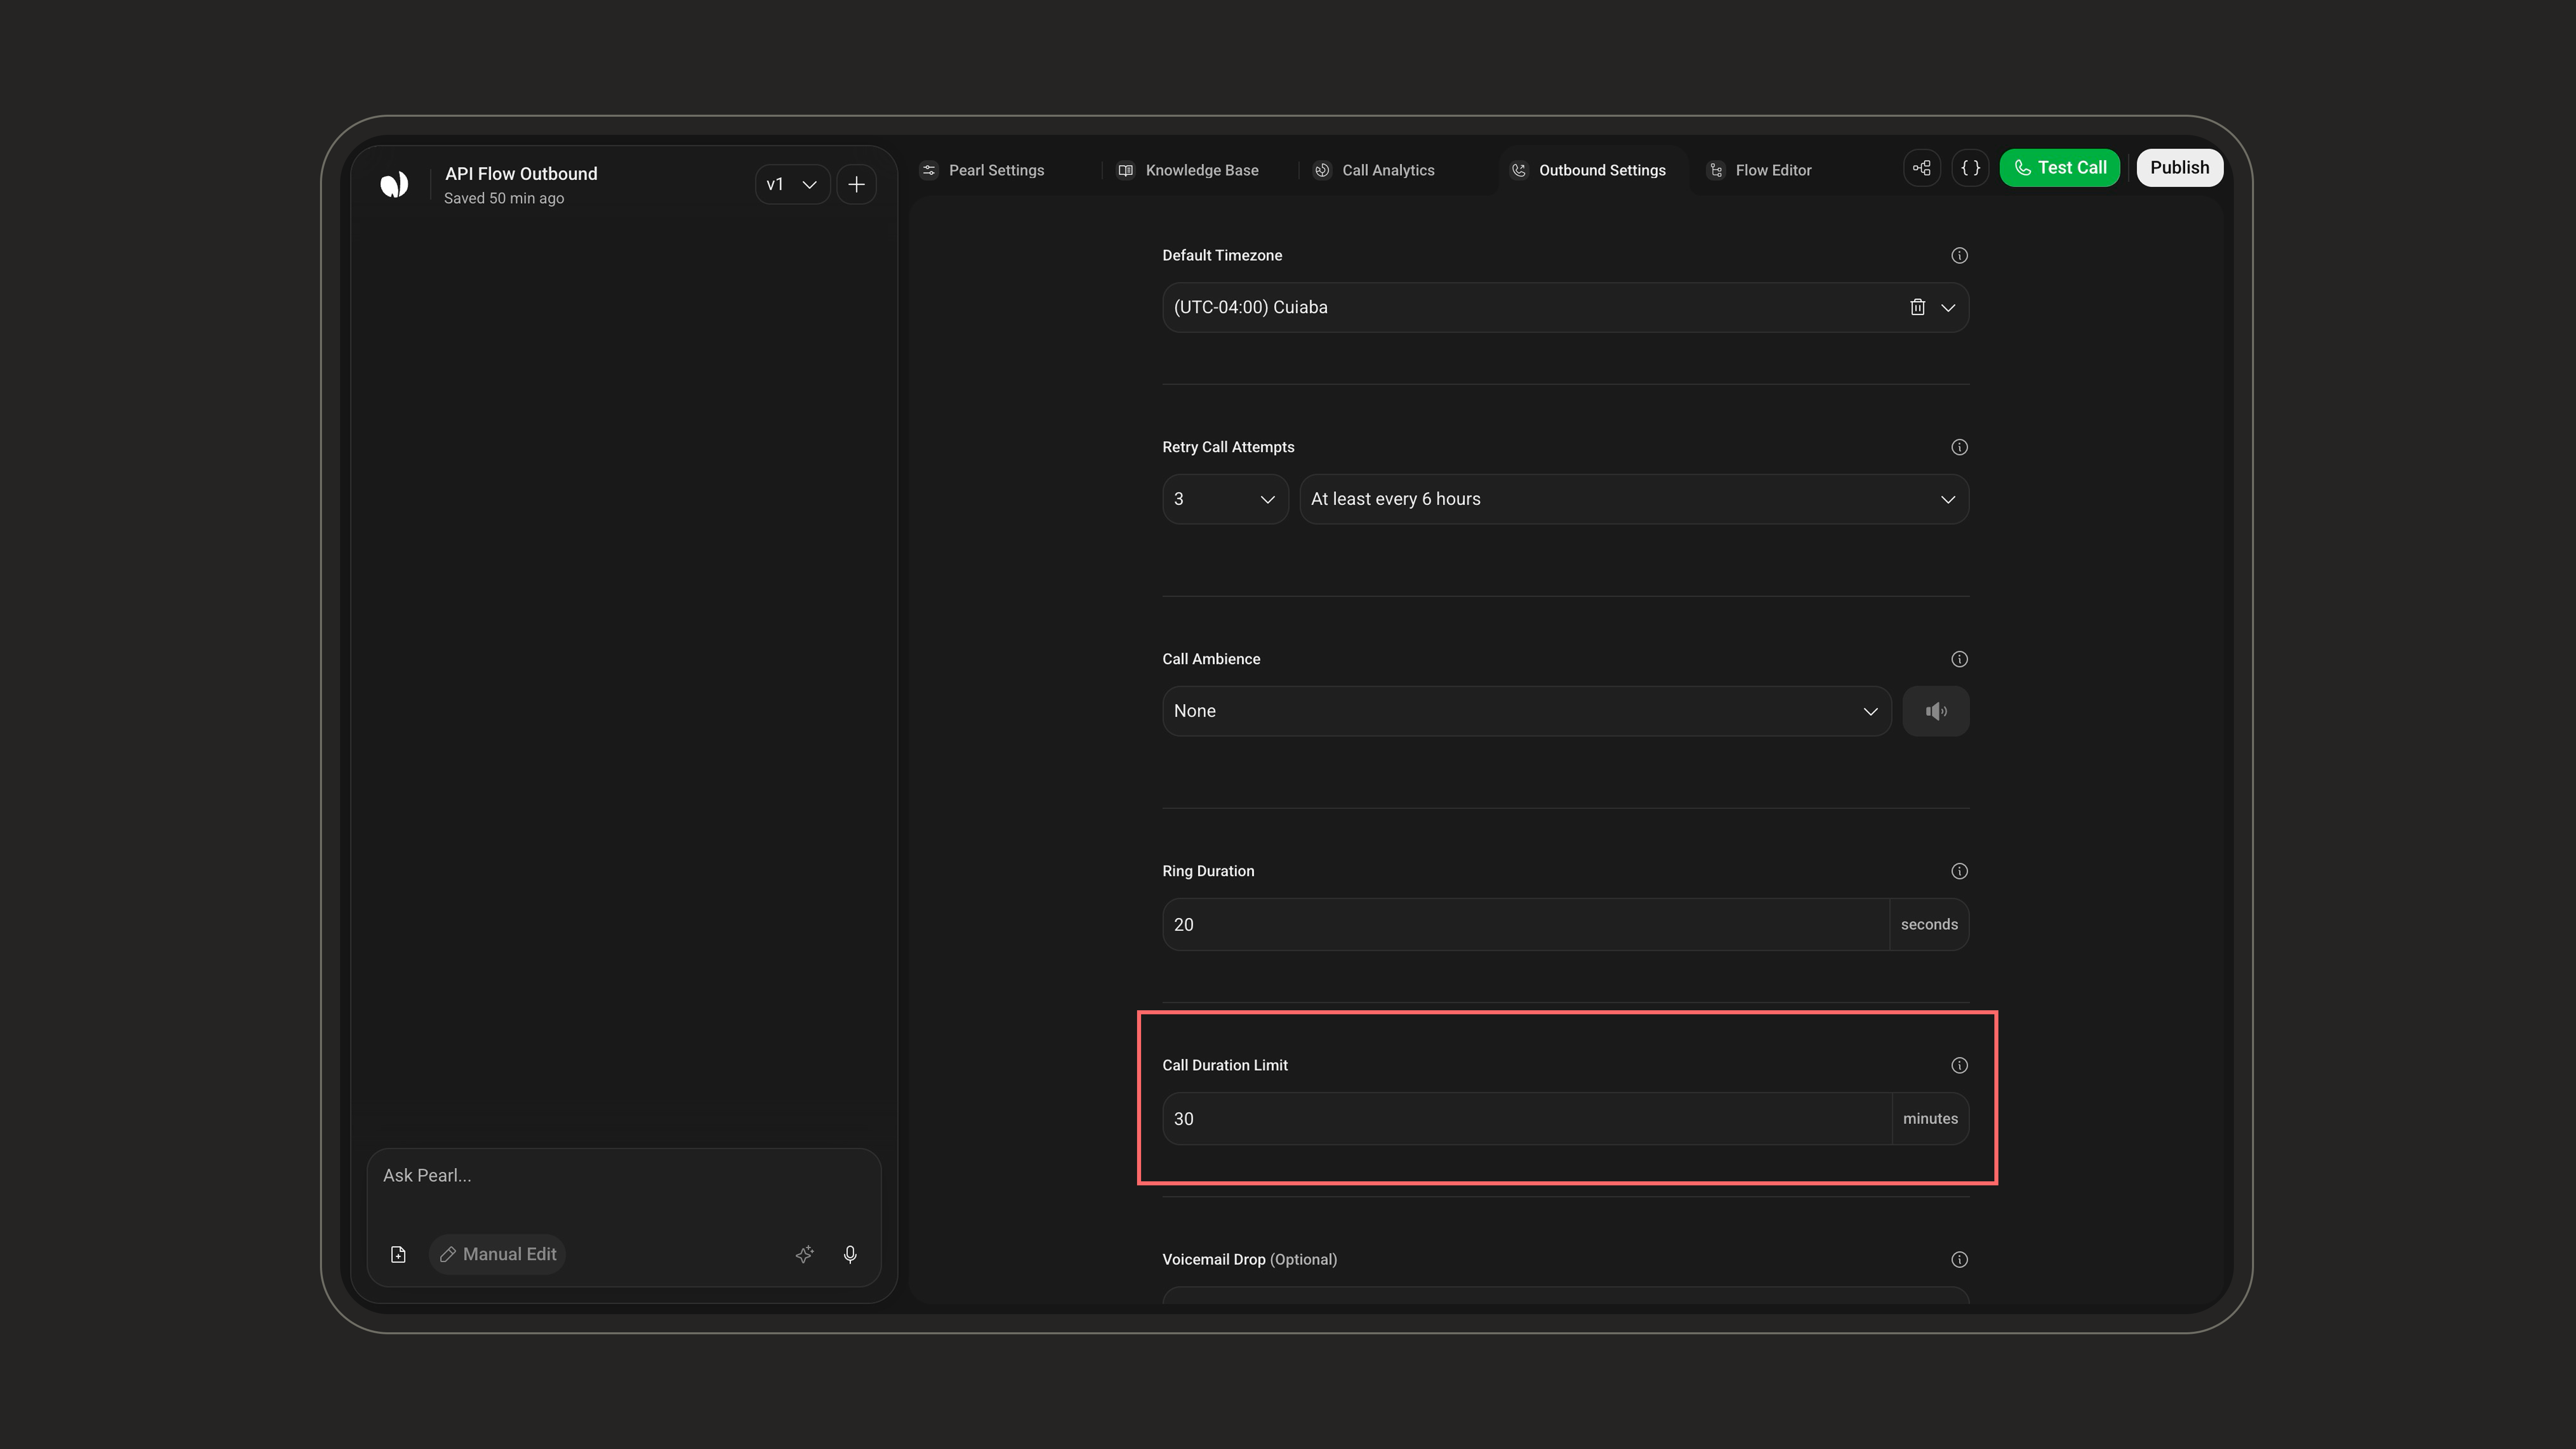
Task: Click the 'seconds' unit label
Action: tap(1929, 924)
